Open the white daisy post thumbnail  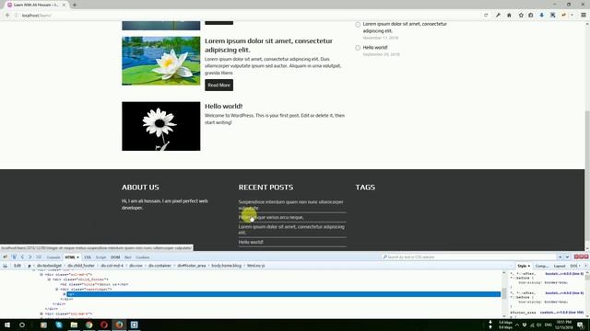pyautogui.click(x=161, y=126)
